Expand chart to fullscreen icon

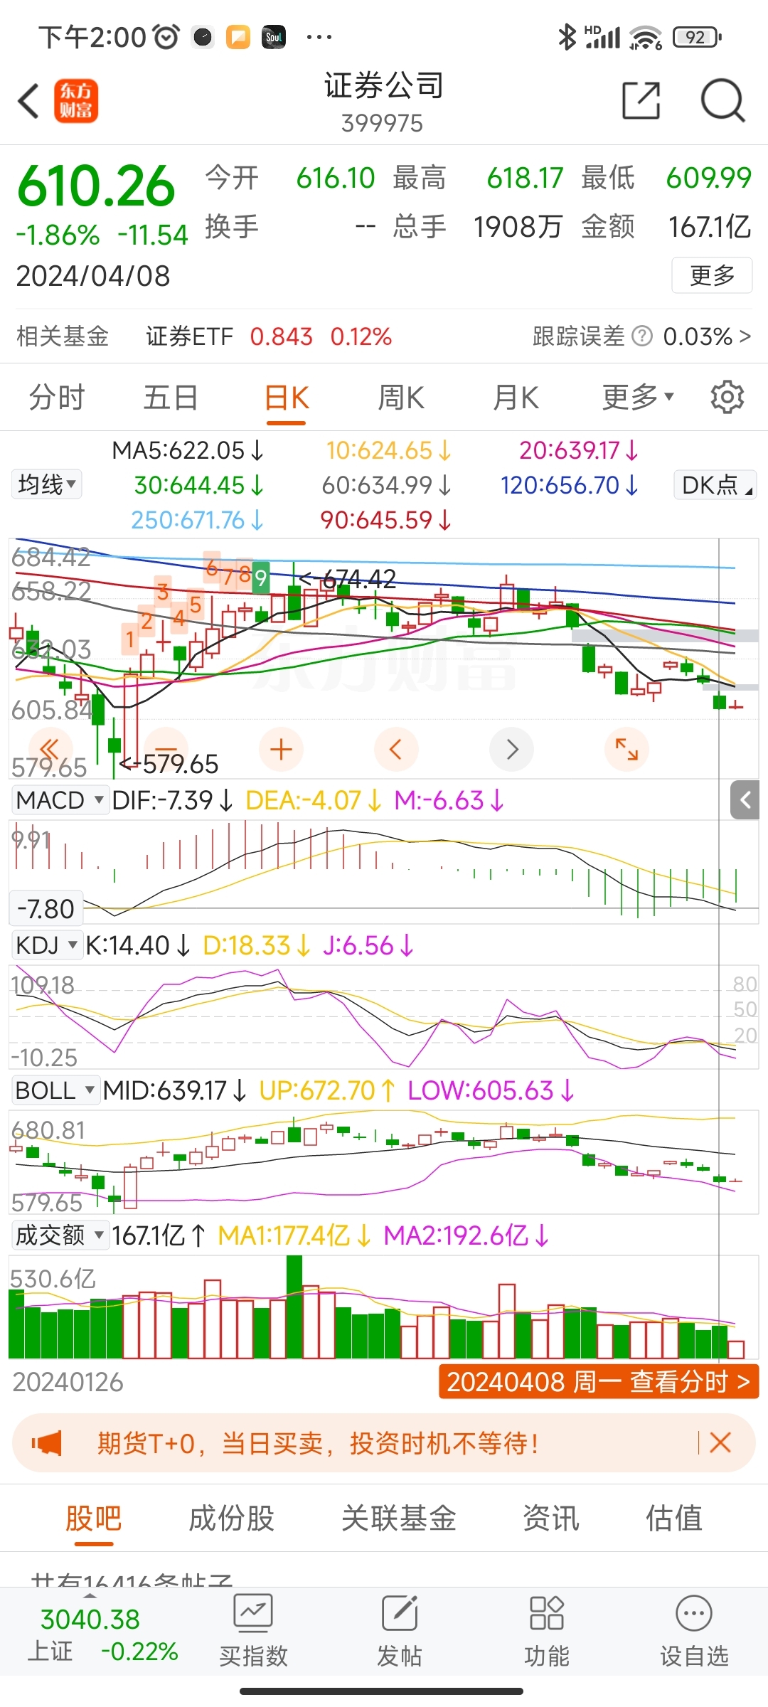tap(626, 749)
